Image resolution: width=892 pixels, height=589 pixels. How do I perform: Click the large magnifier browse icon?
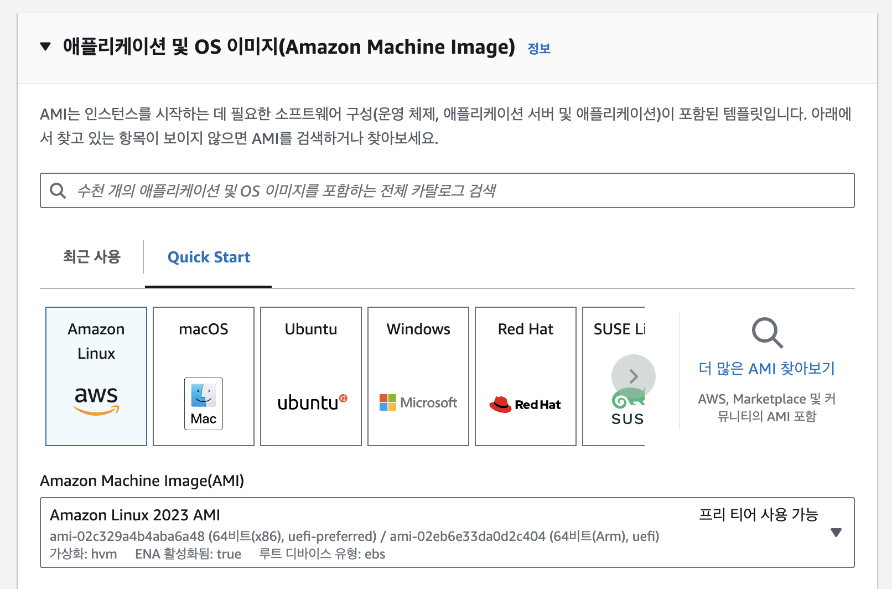point(767,333)
